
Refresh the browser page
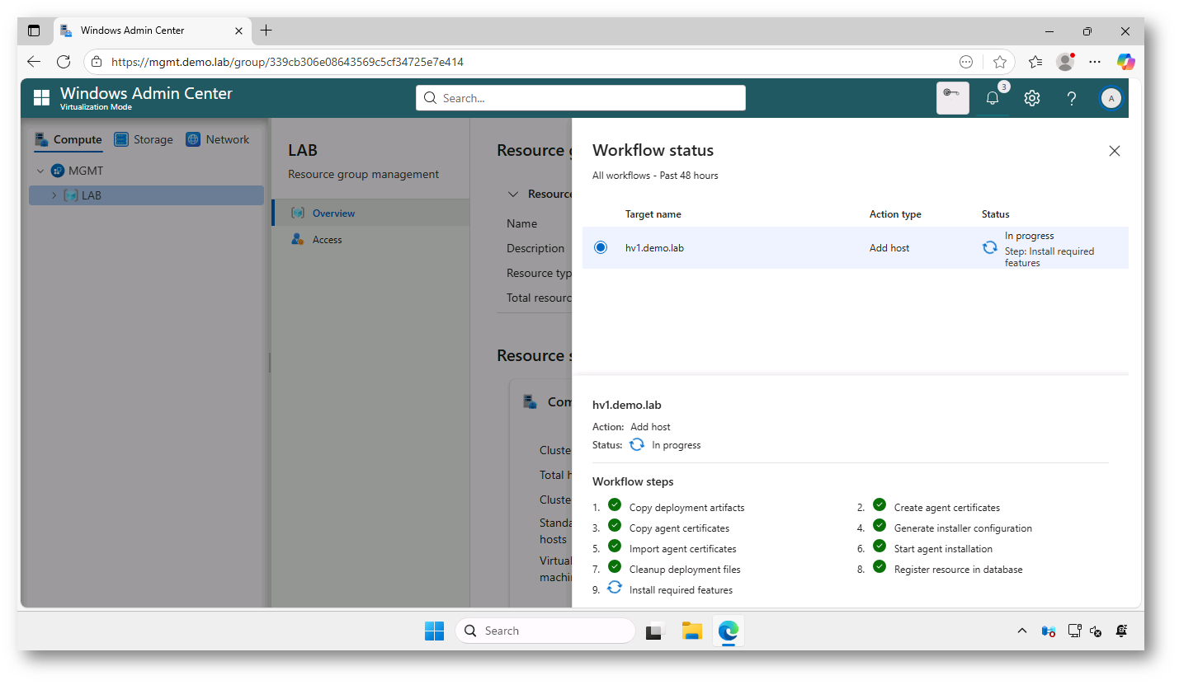64,62
